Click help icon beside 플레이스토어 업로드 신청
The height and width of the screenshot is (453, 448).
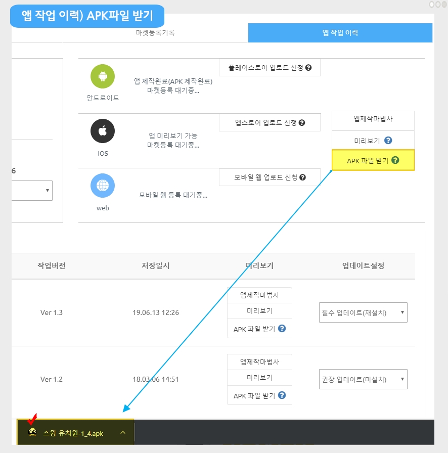pyautogui.click(x=308, y=67)
